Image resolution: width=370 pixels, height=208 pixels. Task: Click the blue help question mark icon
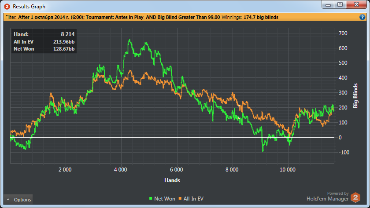(362, 17)
